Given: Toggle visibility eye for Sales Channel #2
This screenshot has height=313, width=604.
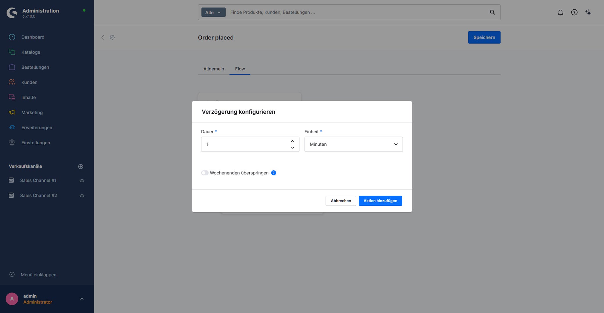Looking at the screenshot, I should [82, 196].
